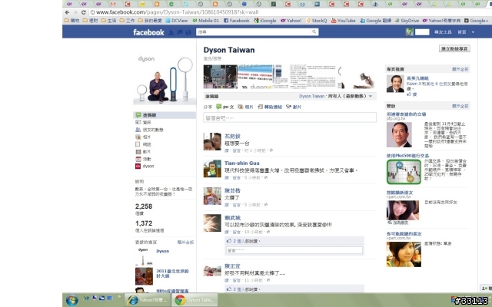Screen dimensions: 492x307
Task: Click the browser forward arrow
Action: (75, 12)
